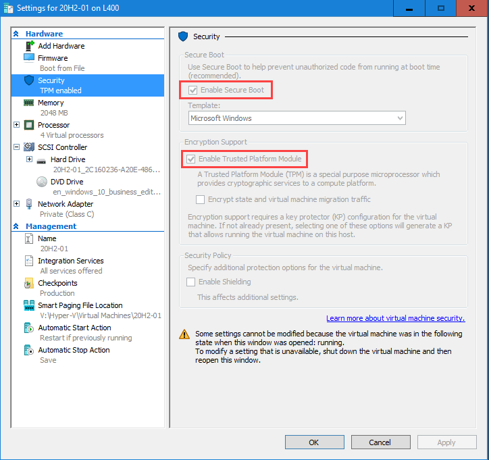Maximize the Settings window

(440, 8)
